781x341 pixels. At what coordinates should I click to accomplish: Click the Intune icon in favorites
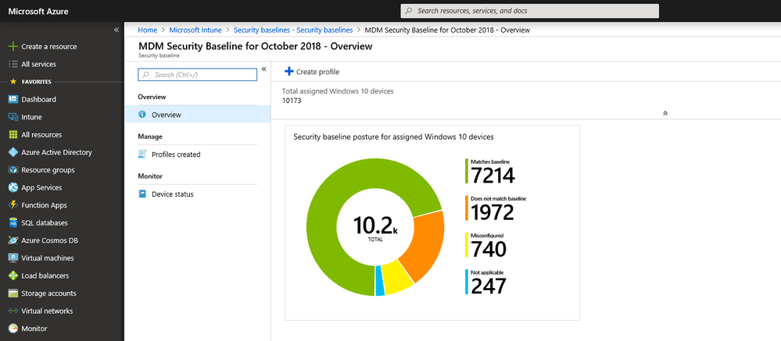click(x=13, y=117)
